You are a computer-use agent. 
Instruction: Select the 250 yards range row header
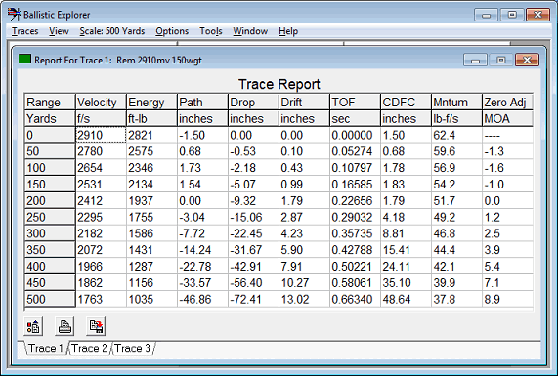click(50, 217)
